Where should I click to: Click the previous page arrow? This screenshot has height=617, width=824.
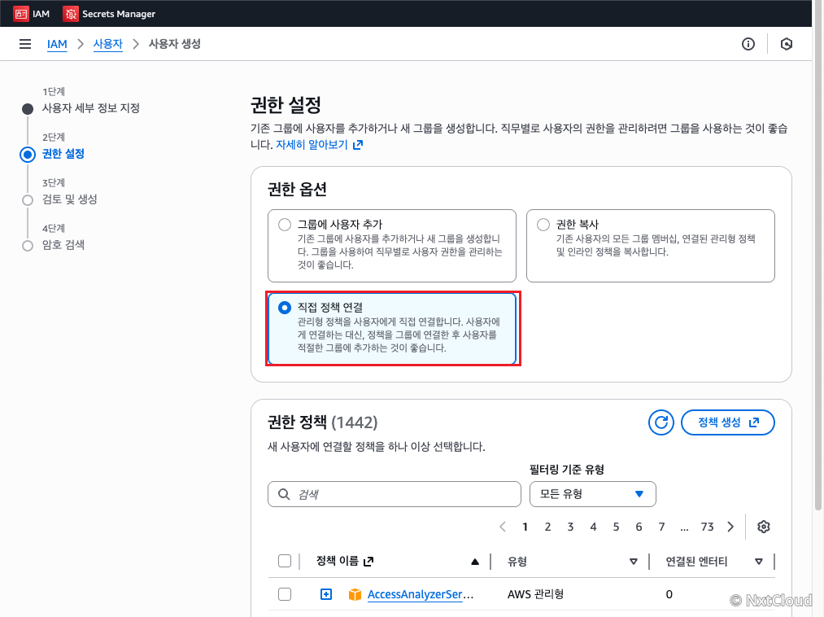pos(503,527)
